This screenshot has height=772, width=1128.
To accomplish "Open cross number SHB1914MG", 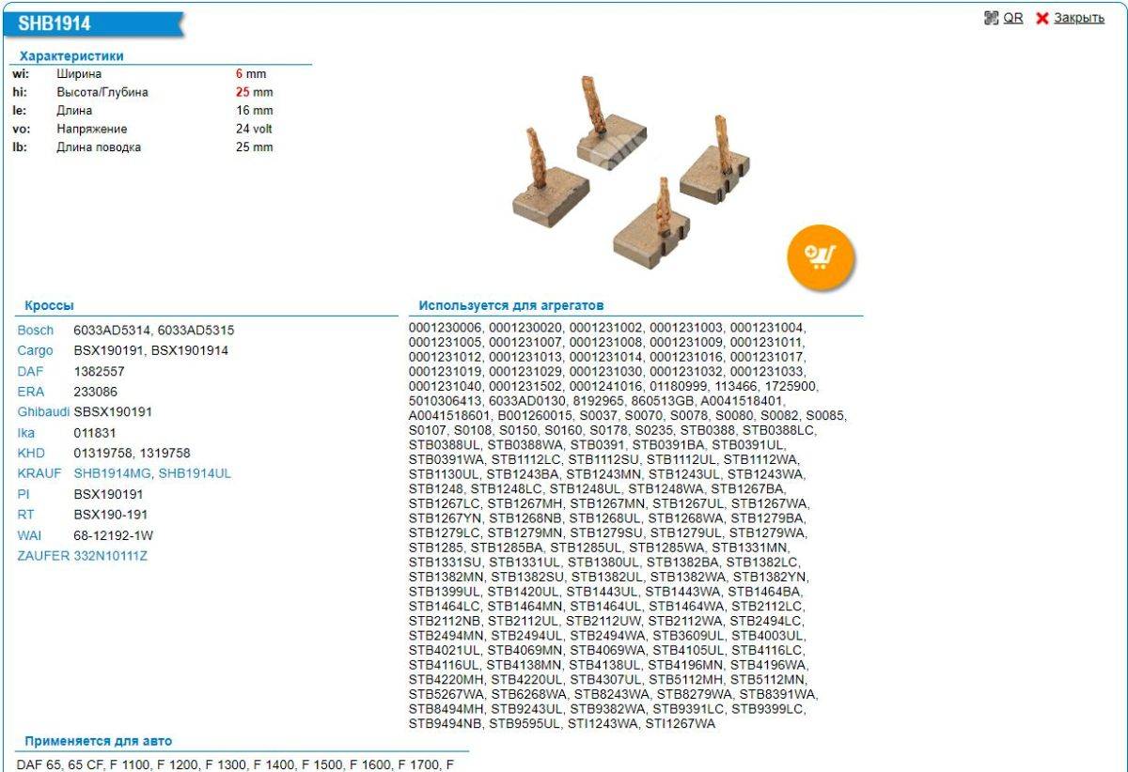I will click(x=113, y=473).
